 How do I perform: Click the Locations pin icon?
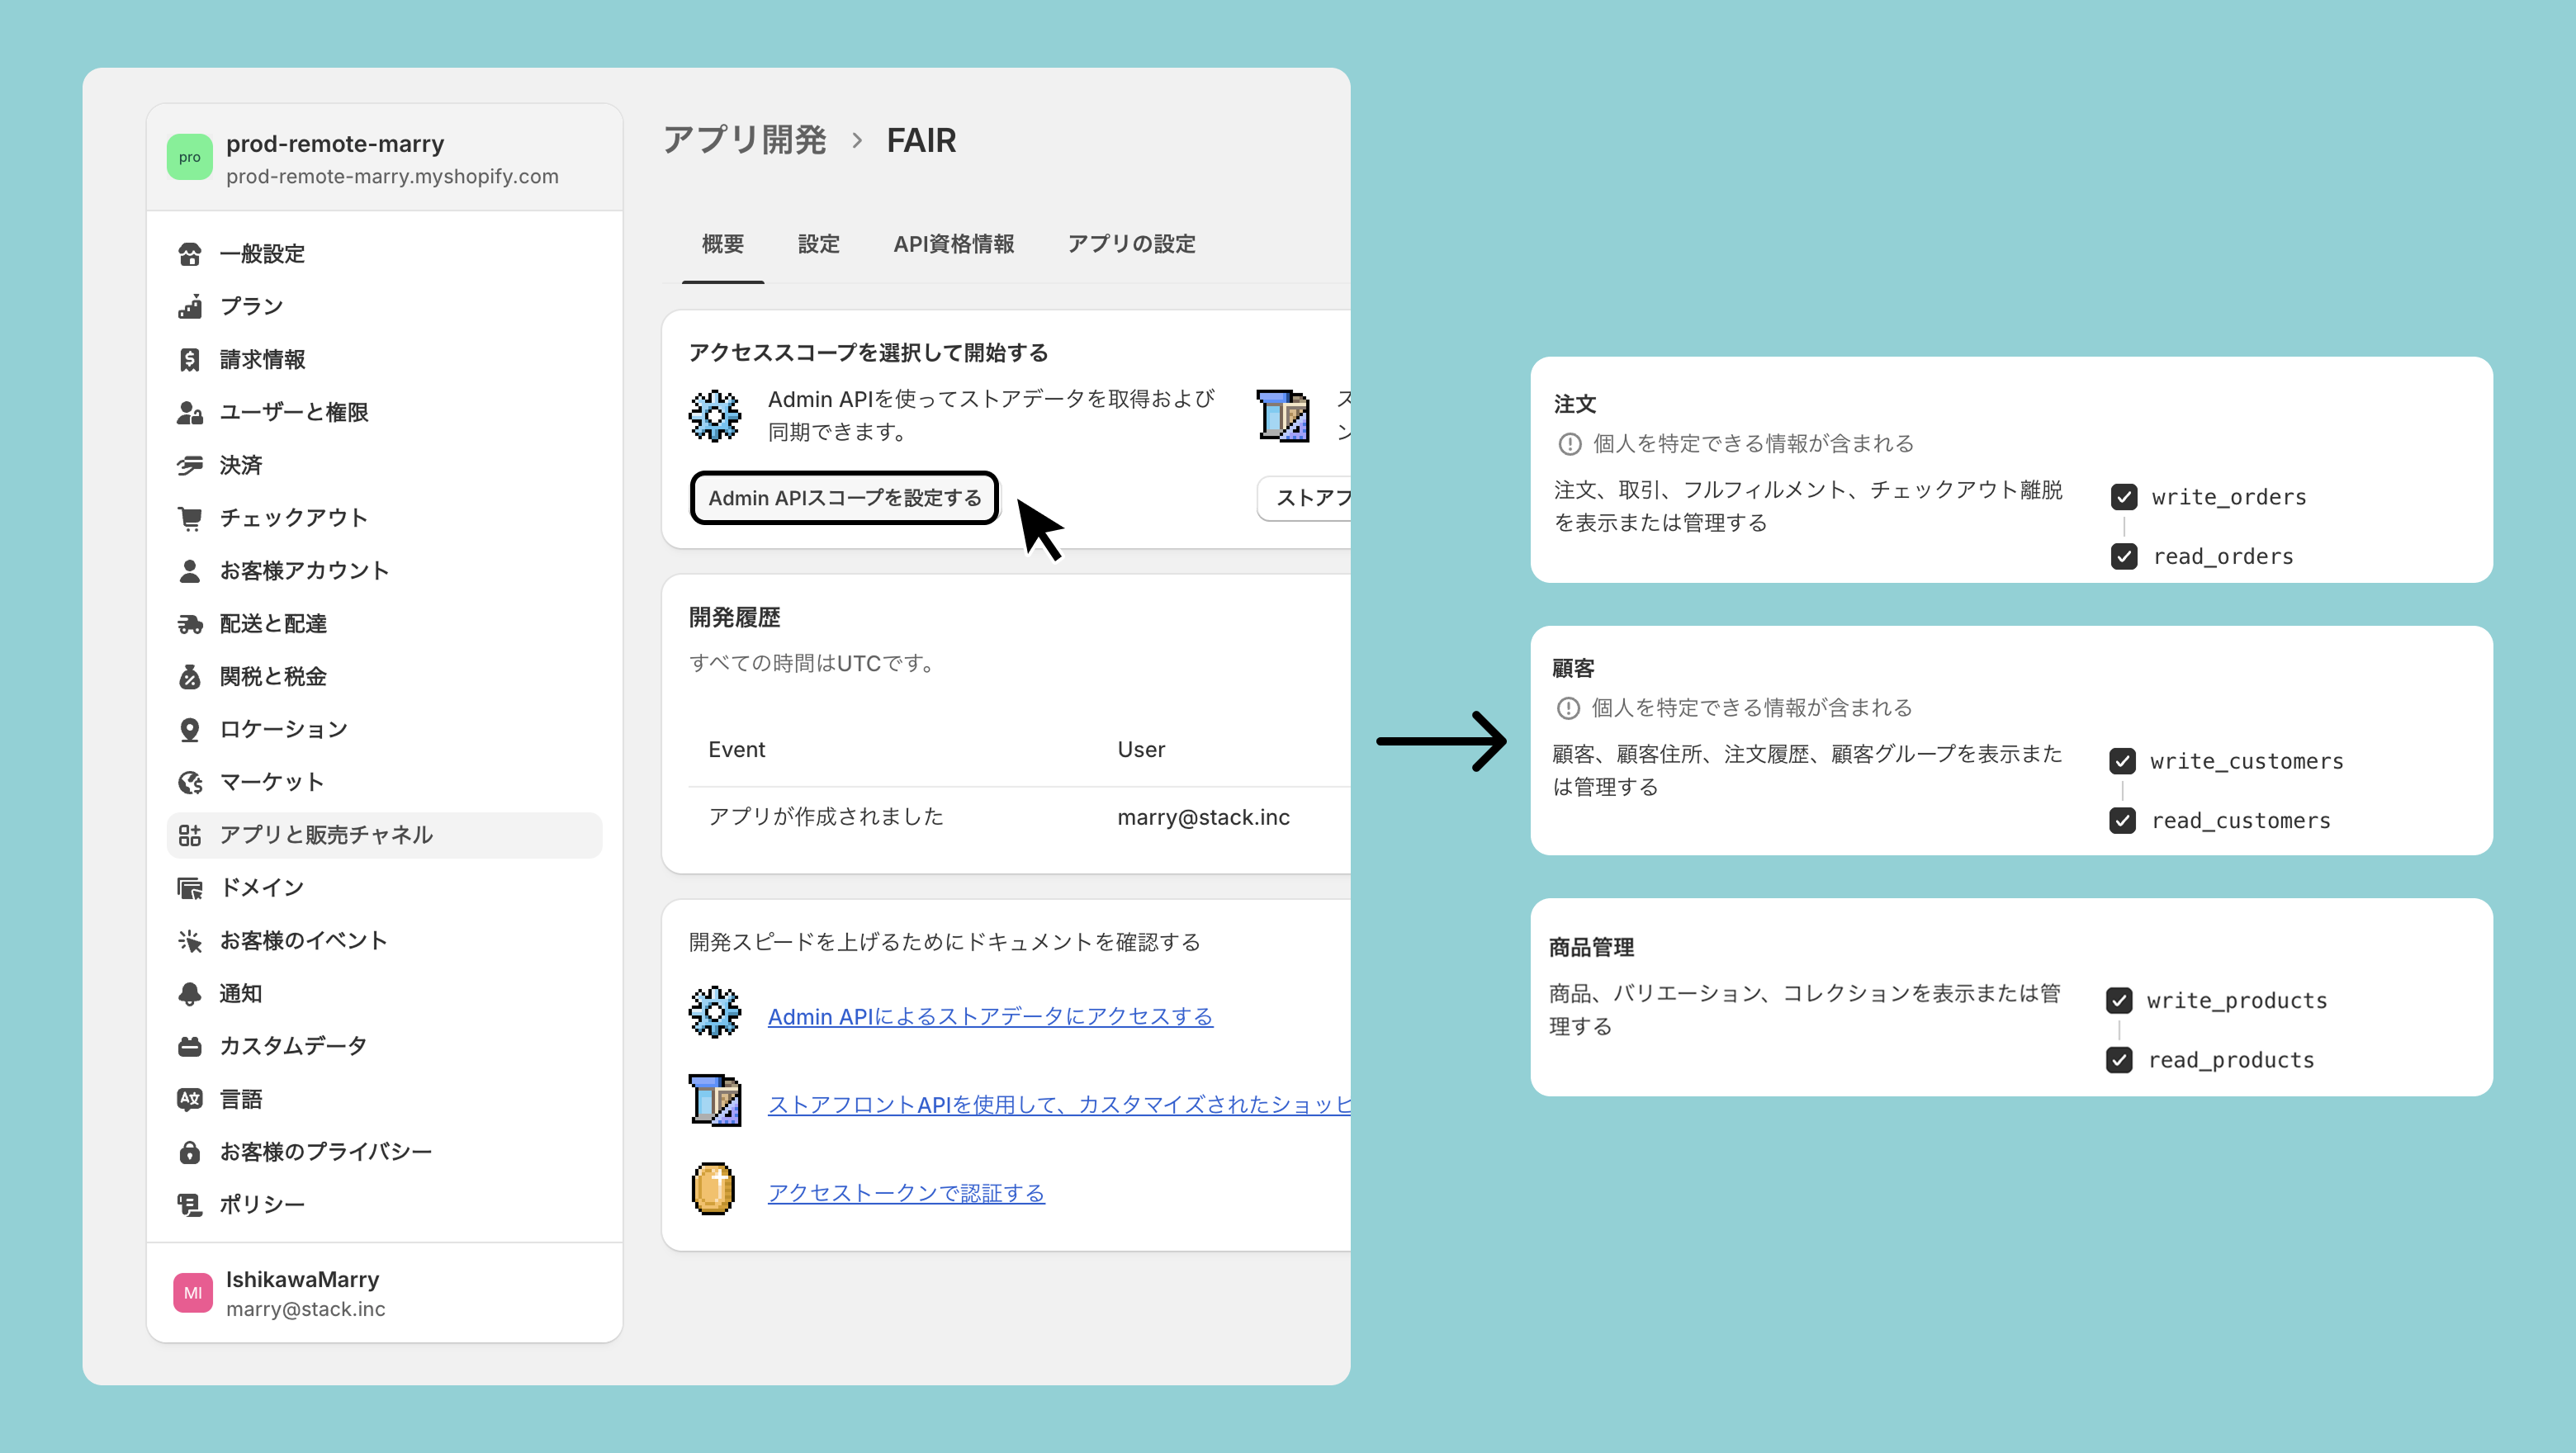coord(189,730)
